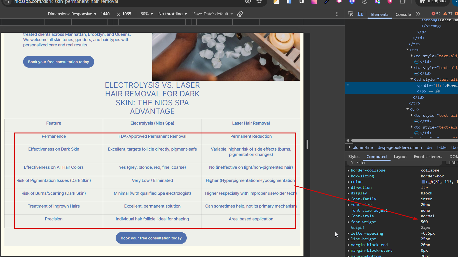Image resolution: width=458 pixels, height=257 pixels.
Task: Expand the display computed property
Action: (349, 193)
